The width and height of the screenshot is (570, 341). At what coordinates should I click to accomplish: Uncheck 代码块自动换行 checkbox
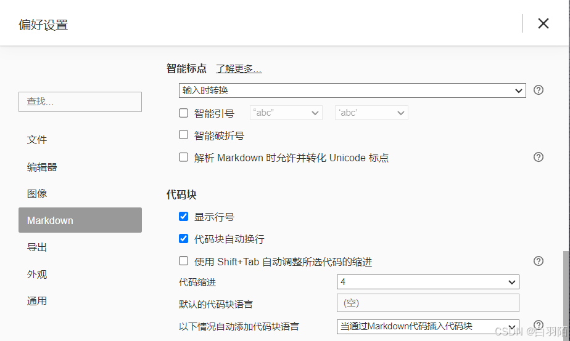[184, 239]
